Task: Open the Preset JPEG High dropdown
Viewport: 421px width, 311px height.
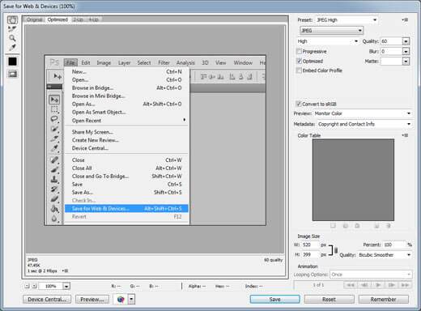Action: [347, 20]
